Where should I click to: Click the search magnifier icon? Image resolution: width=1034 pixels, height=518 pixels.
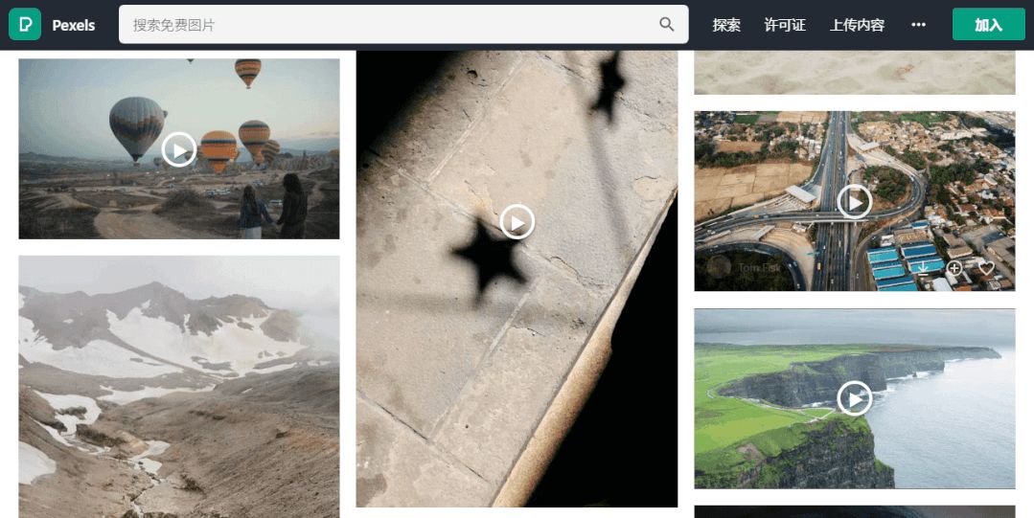click(667, 24)
